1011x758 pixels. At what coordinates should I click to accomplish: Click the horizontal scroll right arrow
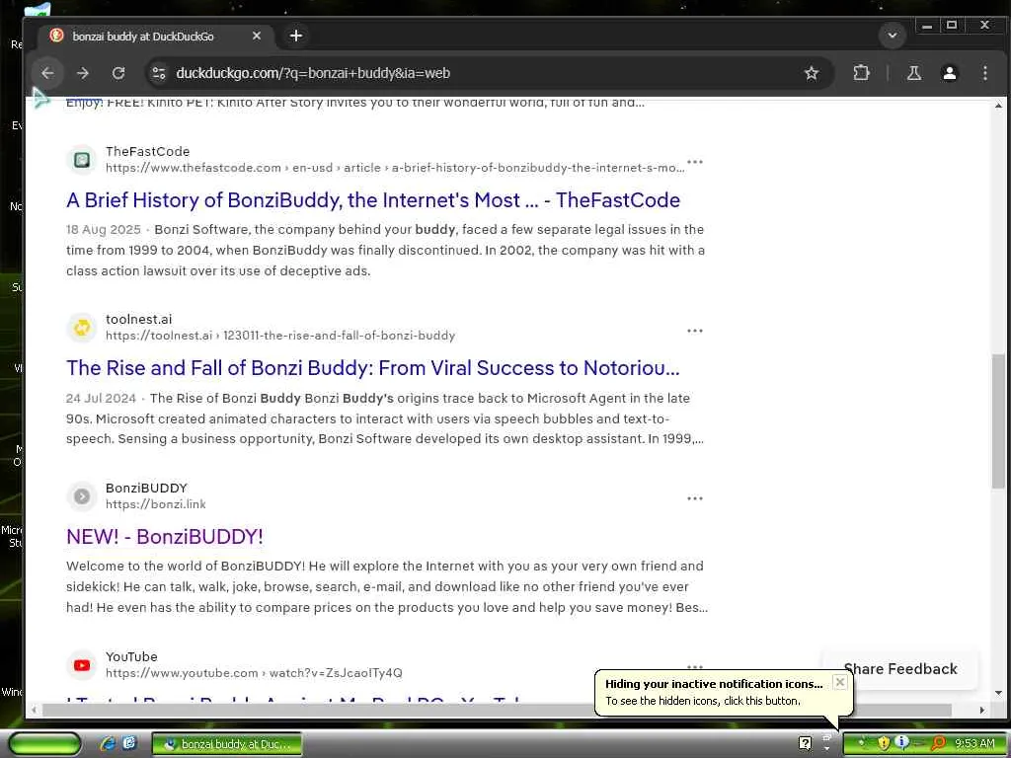pyautogui.click(x=982, y=710)
